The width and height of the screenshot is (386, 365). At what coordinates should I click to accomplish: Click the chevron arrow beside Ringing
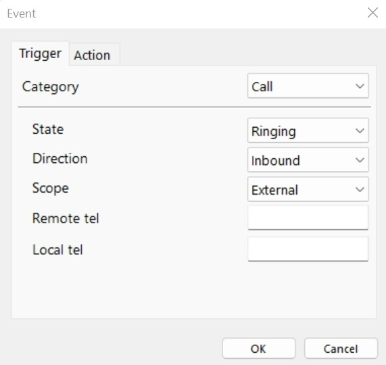[x=360, y=130]
